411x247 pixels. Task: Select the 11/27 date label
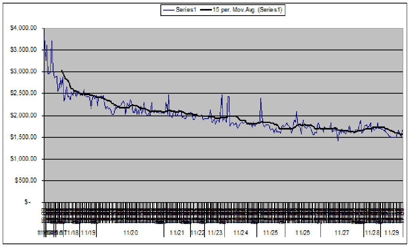[x=342, y=233]
